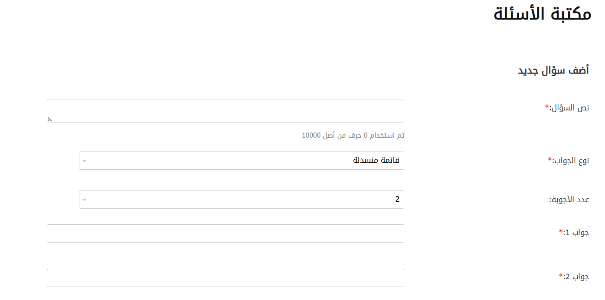605x300 pixels.
Task: Click the عدد الأجوبة label
Action: pyautogui.click(x=569, y=200)
